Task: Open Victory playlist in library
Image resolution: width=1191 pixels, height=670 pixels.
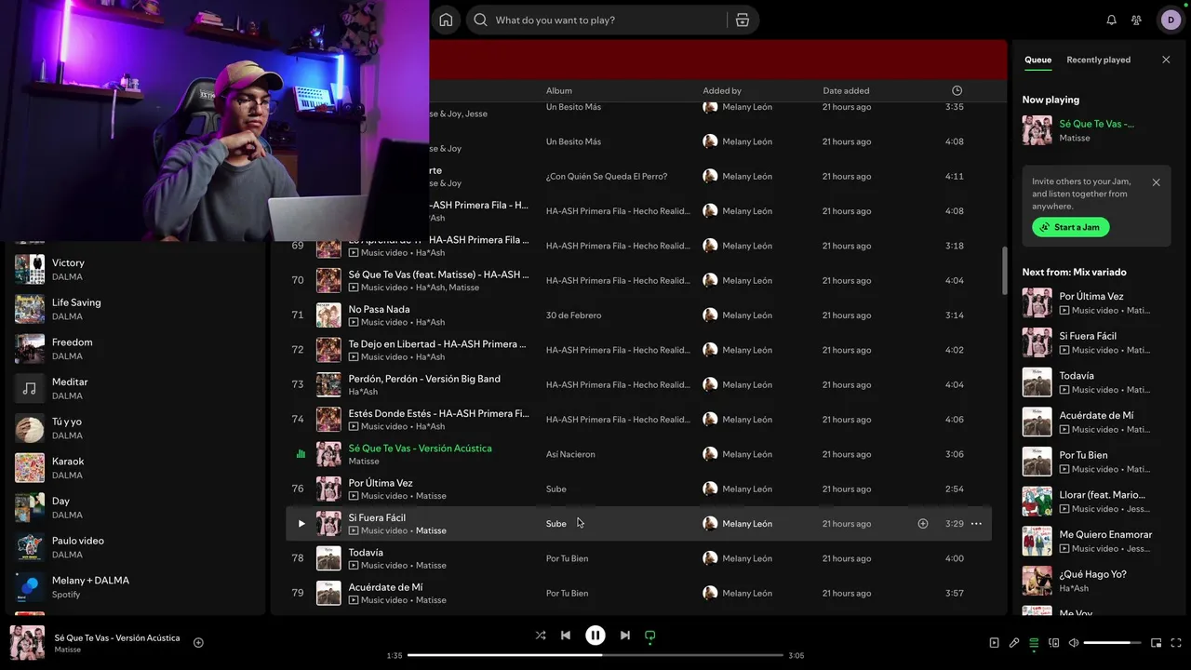Action: tap(136, 269)
